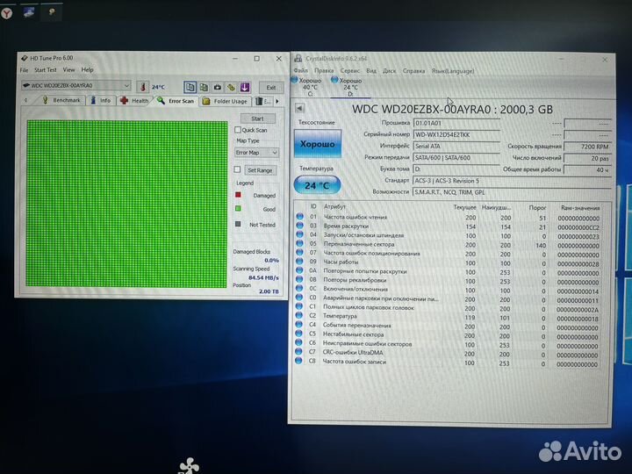Viewport: 632px width, 474px height.
Task: Open the partially hidden tab after Folder Usage
Action: (x=263, y=101)
